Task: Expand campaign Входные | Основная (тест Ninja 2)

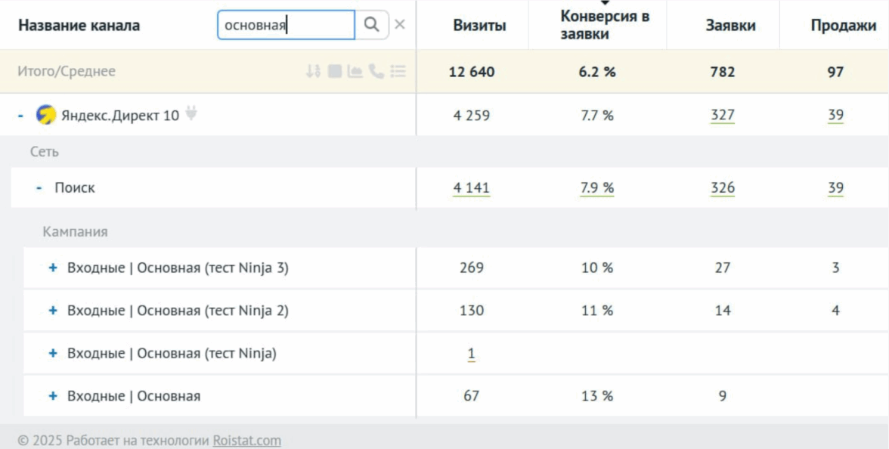Action: (x=53, y=311)
